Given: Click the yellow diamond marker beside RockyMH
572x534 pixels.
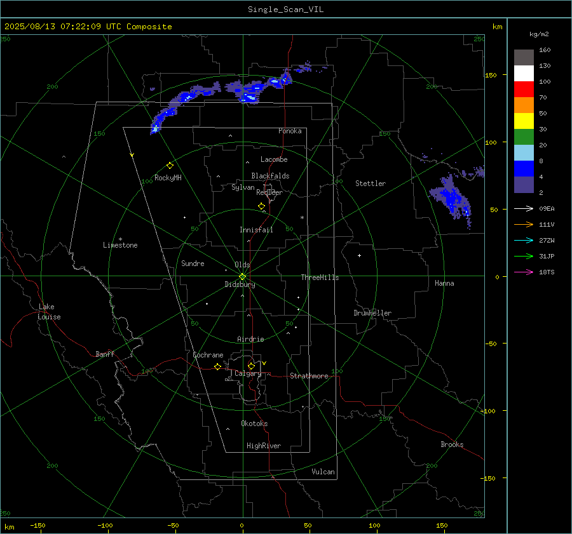Looking at the screenshot, I should pos(170,166).
